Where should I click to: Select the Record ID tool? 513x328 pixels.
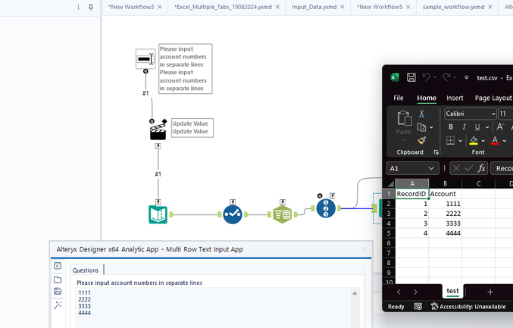pos(326,208)
